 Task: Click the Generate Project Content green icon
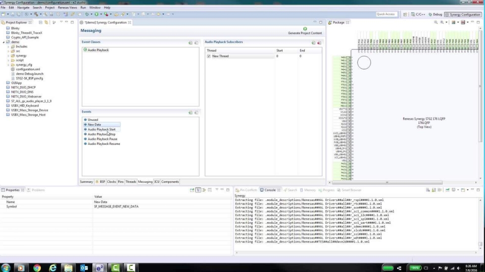pos(305,29)
